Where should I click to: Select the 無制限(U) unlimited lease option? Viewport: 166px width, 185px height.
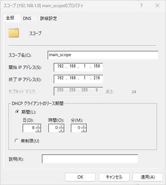(x=17, y=141)
